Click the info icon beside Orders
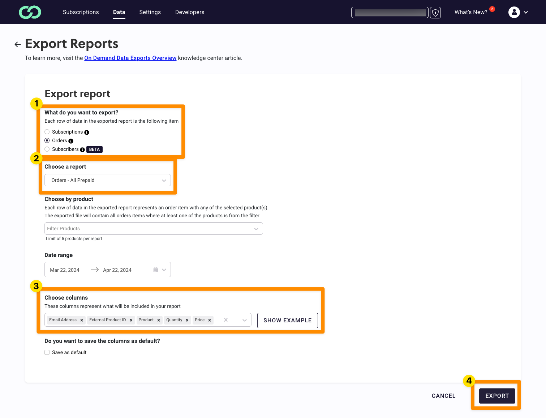The image size is (546, 418). coord(71,141)
